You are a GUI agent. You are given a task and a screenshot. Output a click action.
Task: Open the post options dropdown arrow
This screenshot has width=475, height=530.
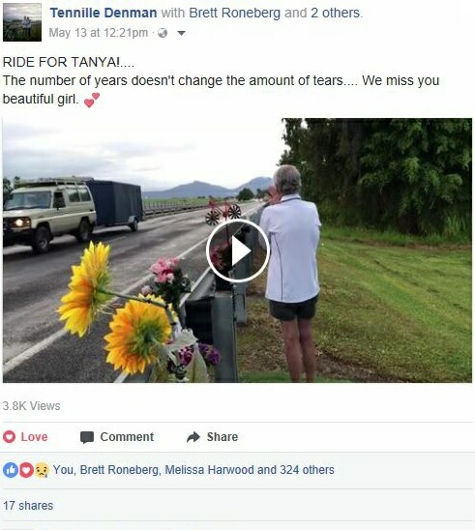181,33
